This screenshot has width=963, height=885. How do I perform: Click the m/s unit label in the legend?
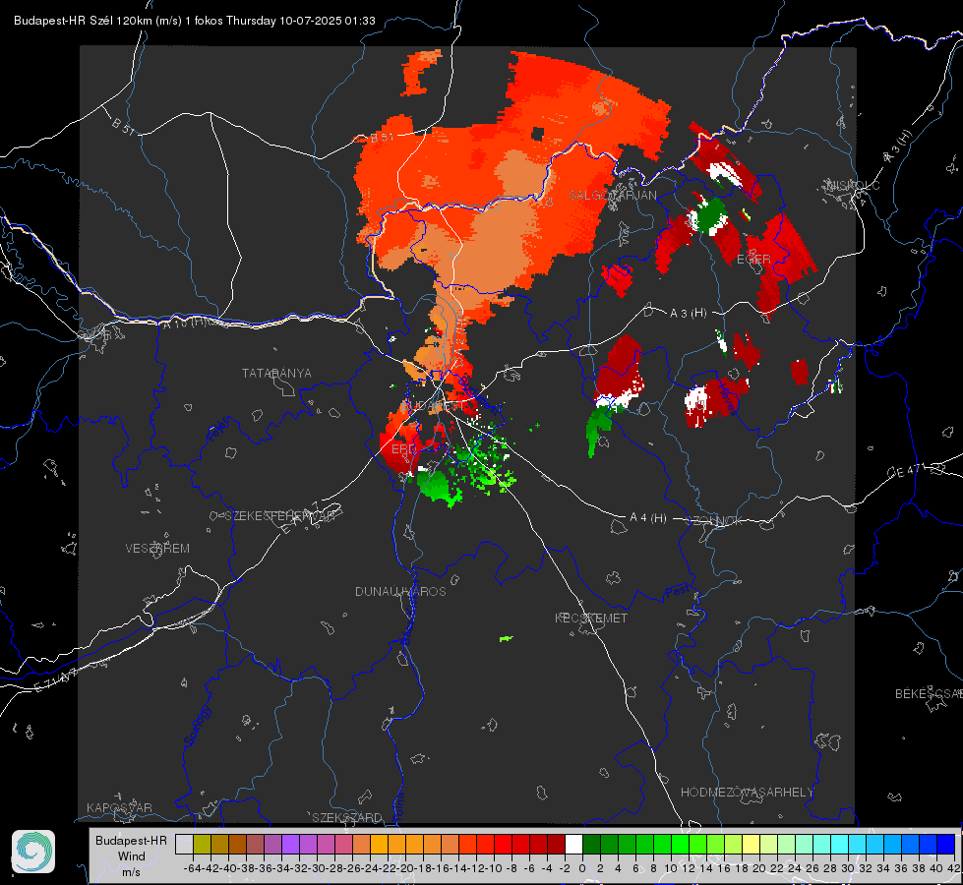click(x=131, y=872)
